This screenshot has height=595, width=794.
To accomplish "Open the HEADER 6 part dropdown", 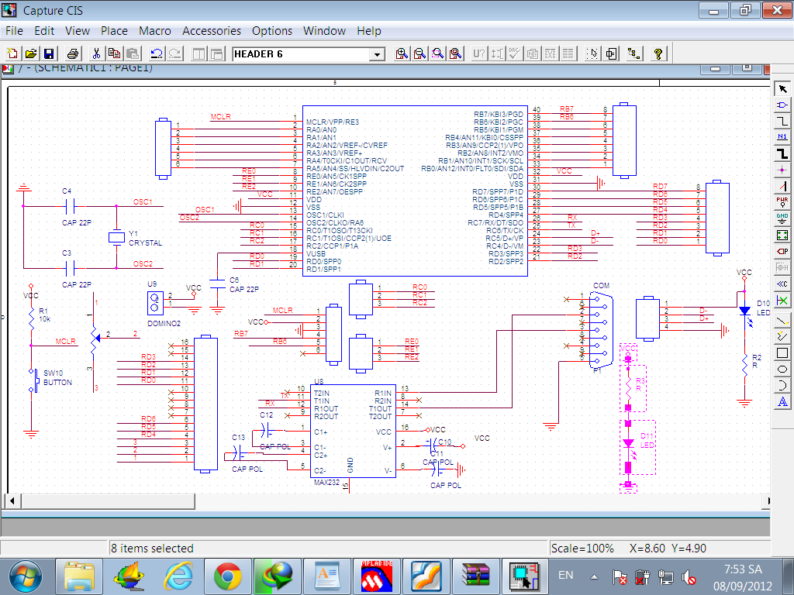I will click(x=377, y=54).
